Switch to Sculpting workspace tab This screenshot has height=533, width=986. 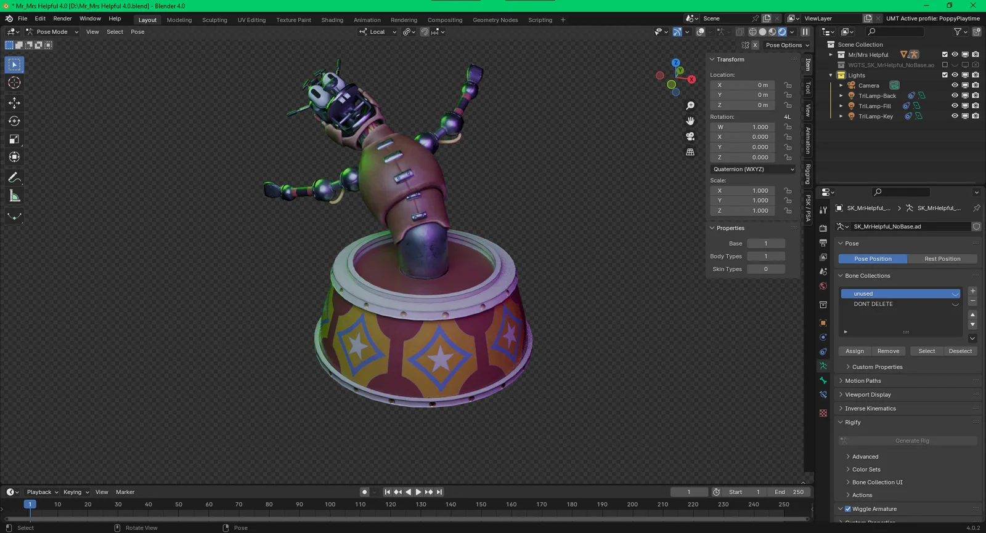pos(214,20)
